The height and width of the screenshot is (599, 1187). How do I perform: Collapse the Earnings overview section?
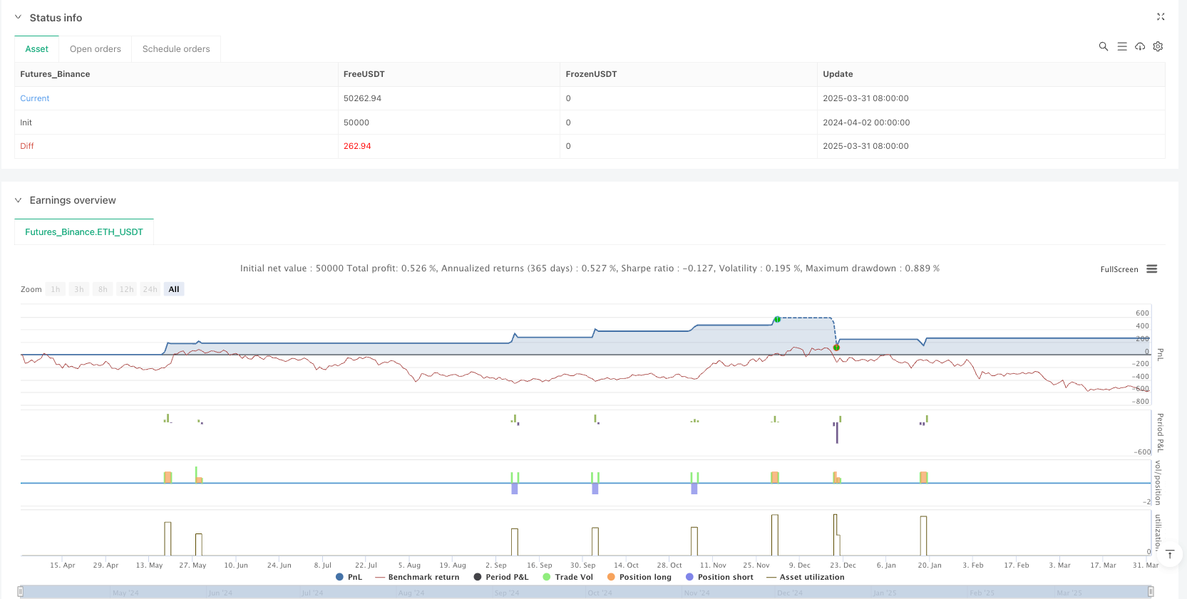(19, 200)
